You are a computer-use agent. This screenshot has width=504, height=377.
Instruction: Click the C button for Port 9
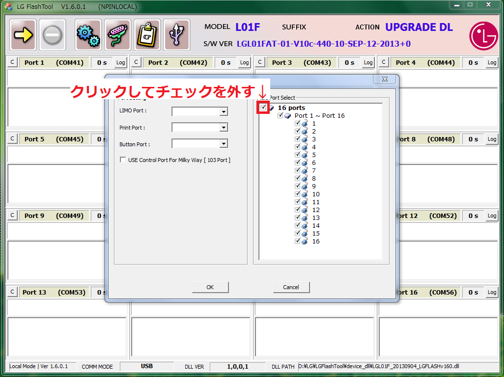pyautogui.click(x=12, y=215)
